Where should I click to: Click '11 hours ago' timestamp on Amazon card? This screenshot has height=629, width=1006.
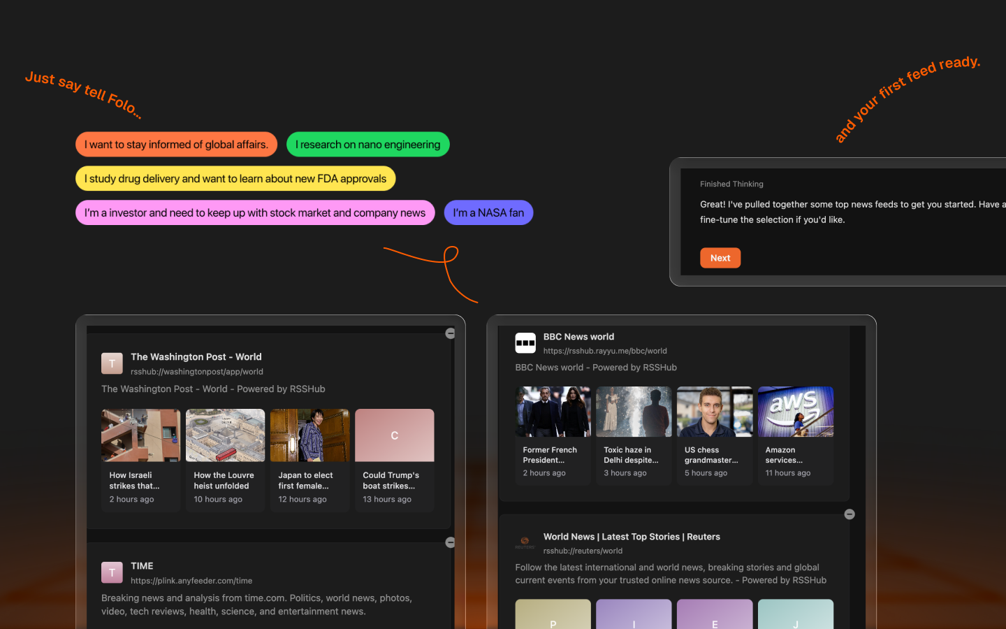point(788,473)
